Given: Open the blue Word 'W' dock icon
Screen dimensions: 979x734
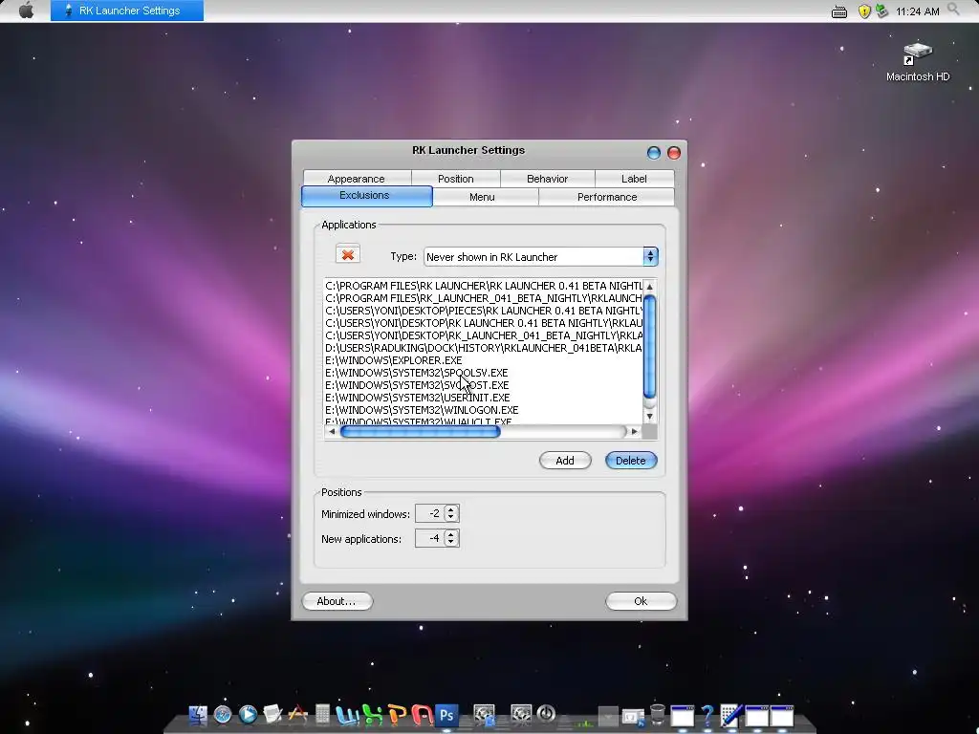Looking at the screenshot, I should coord(346,714).
